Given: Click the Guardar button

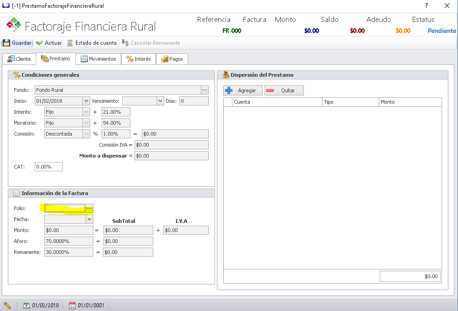Looking at the screenshot, I should (x=17, y=43).
